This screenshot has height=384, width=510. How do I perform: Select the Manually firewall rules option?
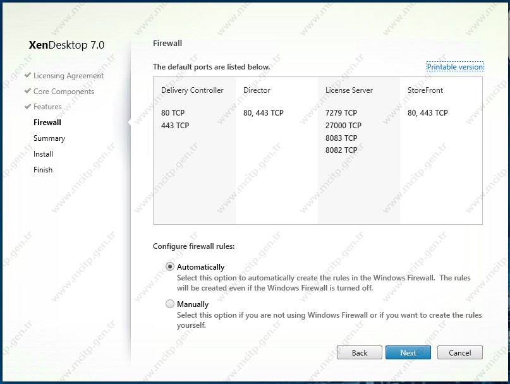(x=170, y=304)
